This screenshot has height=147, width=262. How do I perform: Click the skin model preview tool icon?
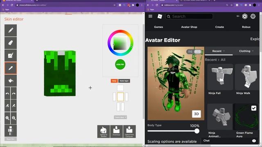11,131
